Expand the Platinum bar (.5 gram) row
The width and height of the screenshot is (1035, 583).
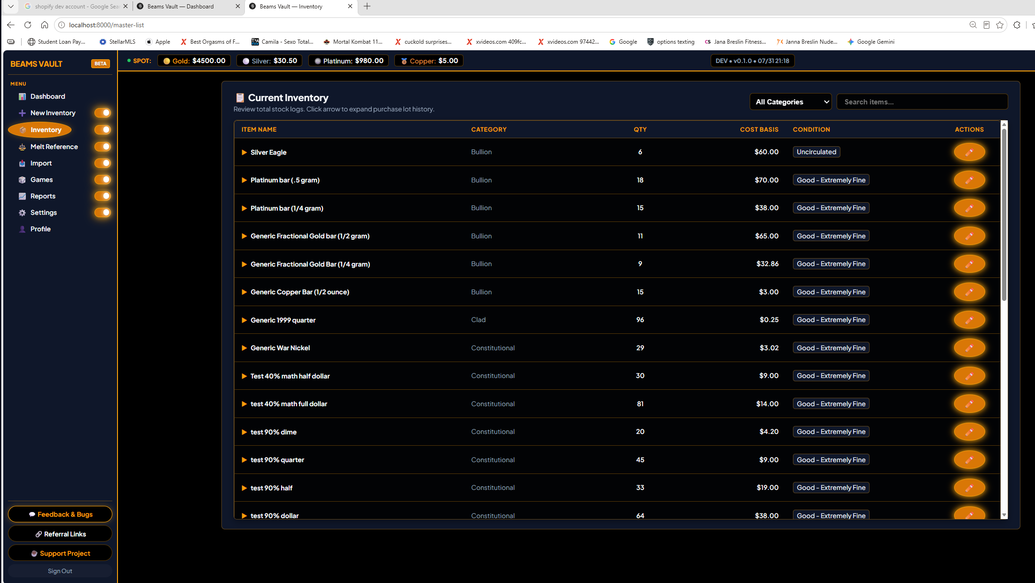pos(244,180)
